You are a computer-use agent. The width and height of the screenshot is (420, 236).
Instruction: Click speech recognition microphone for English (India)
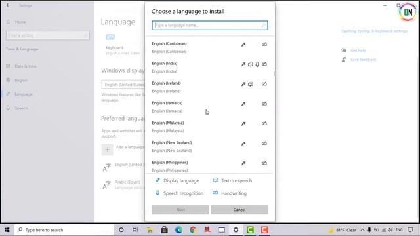257,64
